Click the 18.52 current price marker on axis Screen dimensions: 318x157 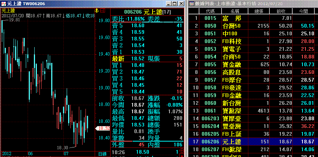pyautogui.click(x=102, y=128)
